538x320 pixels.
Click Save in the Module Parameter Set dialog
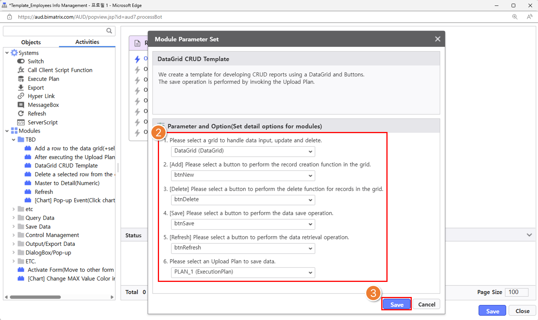click(397, 304)
